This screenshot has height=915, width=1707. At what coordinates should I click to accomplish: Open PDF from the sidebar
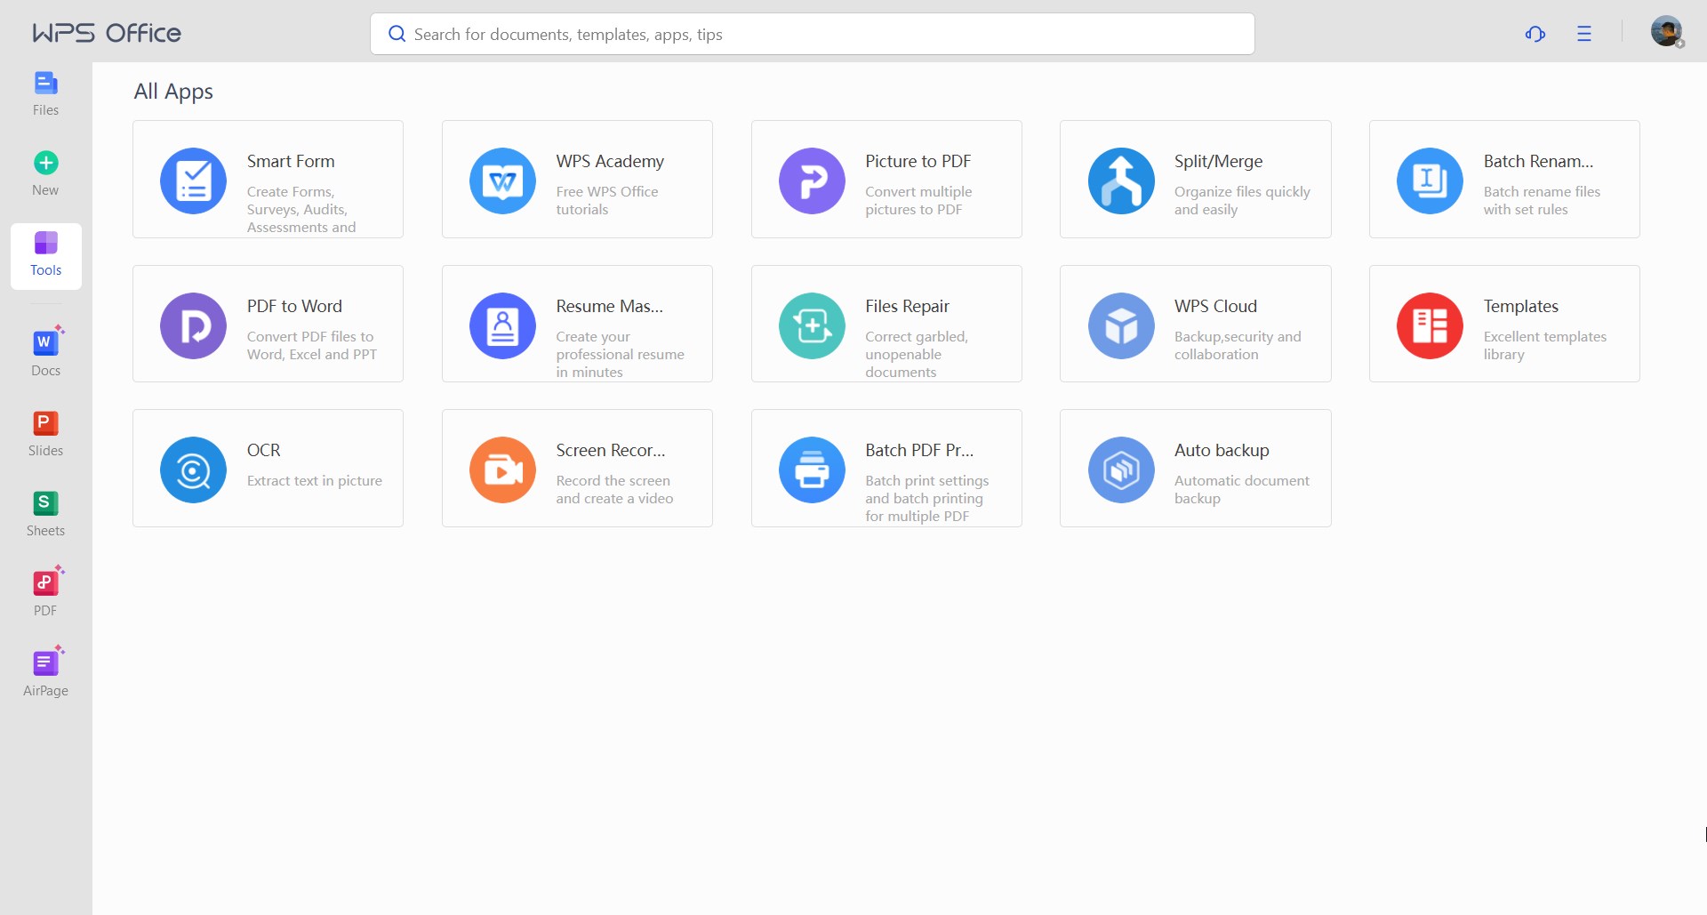pyautogui.click(x=45, y=593)
